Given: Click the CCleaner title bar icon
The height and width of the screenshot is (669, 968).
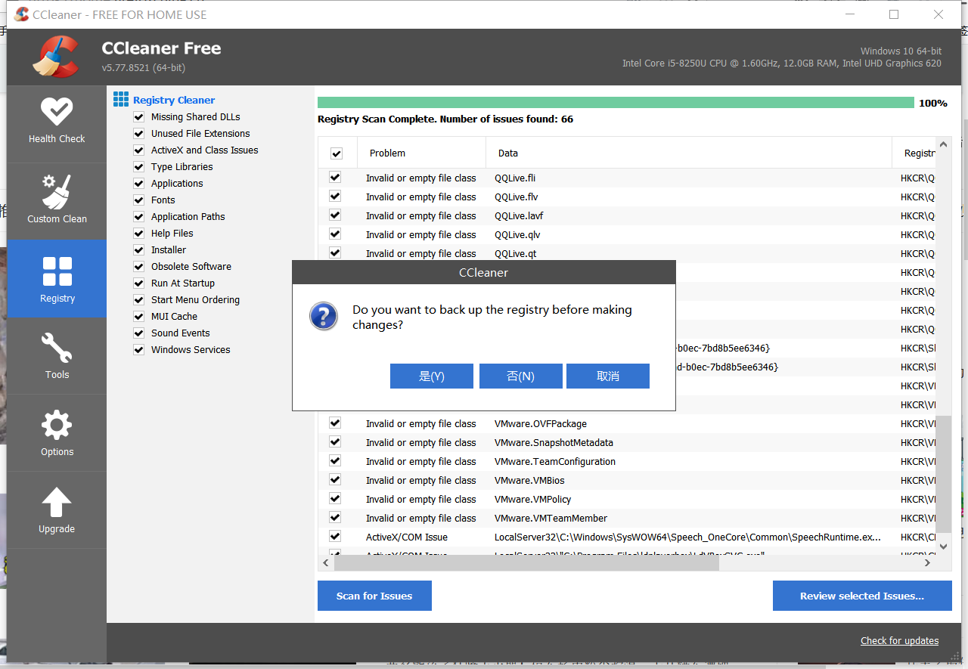Looking at the screenshot, I should (x=22, y=14).
